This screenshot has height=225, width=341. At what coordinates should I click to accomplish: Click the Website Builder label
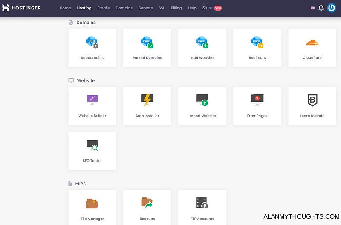92,116
